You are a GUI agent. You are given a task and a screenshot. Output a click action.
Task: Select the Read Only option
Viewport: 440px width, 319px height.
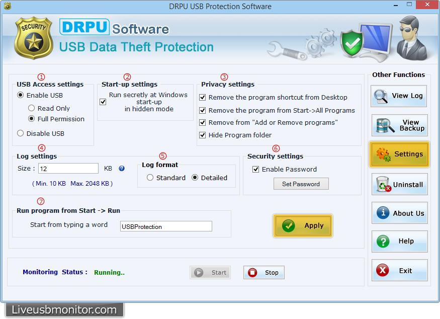[31, 108]
